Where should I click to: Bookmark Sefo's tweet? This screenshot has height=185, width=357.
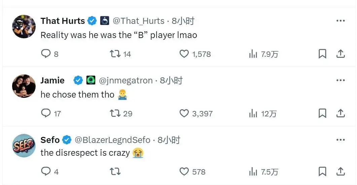[x=322, y=172]
